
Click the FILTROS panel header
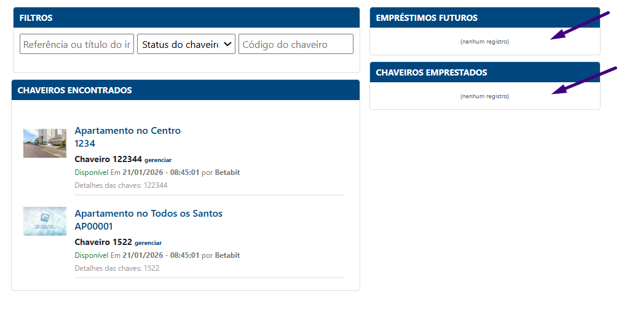(186, 18)
